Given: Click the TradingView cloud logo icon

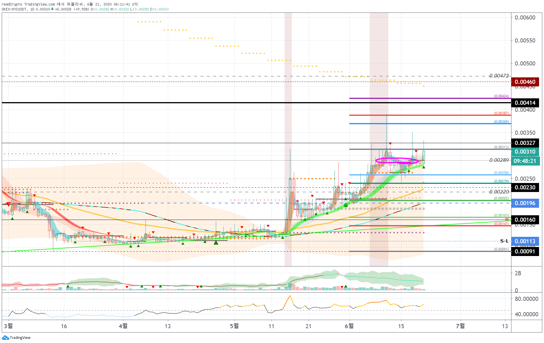Looking at the screenshot, I should 5,337.
